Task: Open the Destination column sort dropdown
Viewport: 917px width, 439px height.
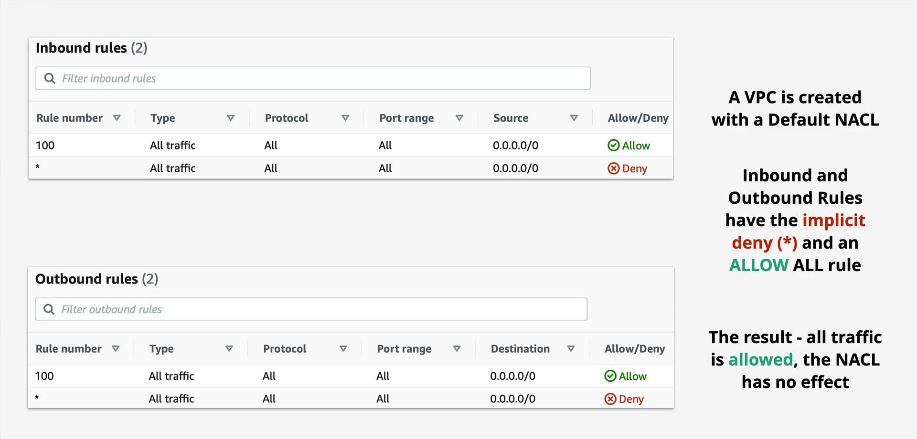Action: [572, 348]
